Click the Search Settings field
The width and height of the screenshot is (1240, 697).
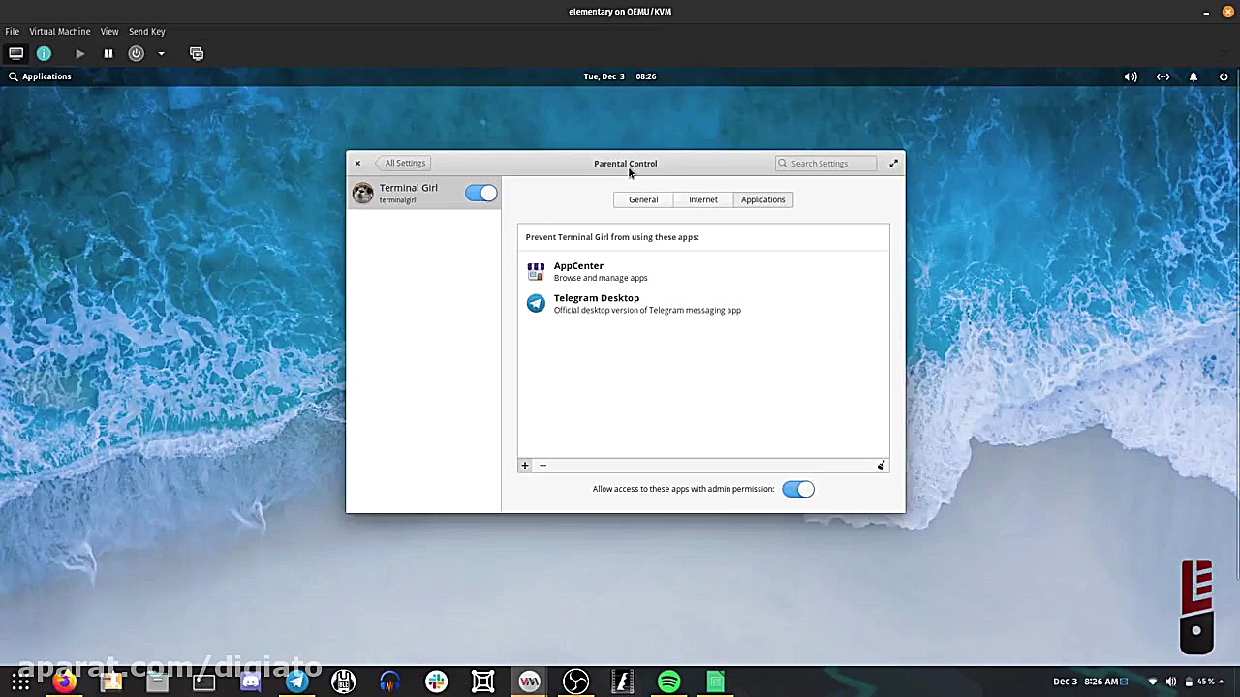[826, 164]
